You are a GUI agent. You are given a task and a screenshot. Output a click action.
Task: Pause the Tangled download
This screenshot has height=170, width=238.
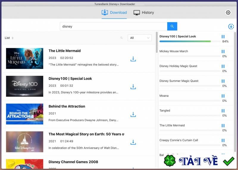point(223,111)
